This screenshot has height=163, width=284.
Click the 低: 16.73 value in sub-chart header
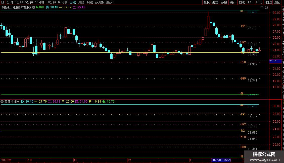click(109, 102)
